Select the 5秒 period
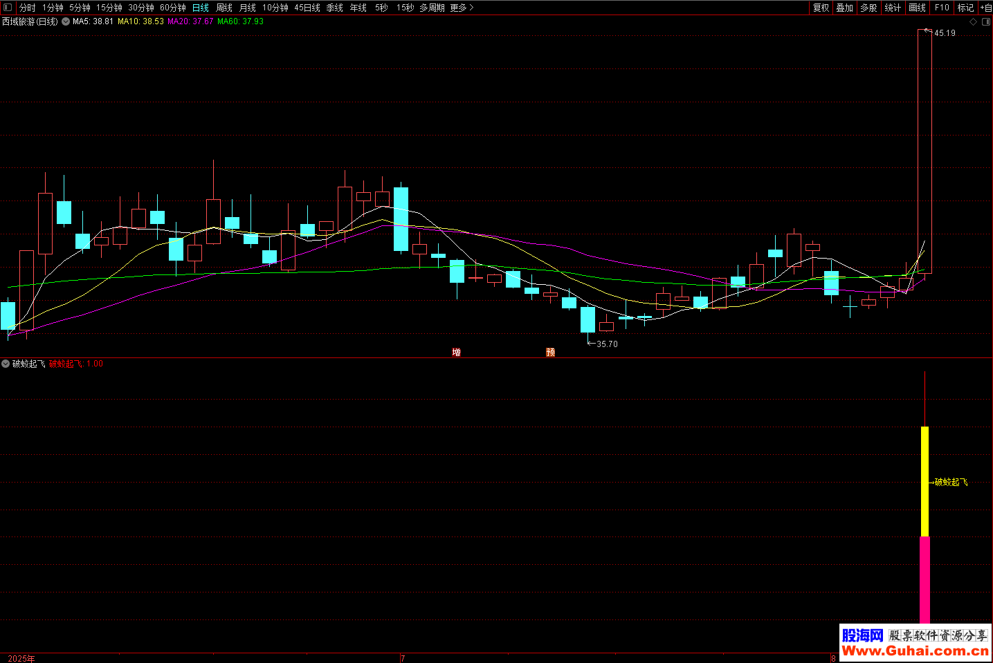Viewport: 993px width, 663px height. [381, 8]
